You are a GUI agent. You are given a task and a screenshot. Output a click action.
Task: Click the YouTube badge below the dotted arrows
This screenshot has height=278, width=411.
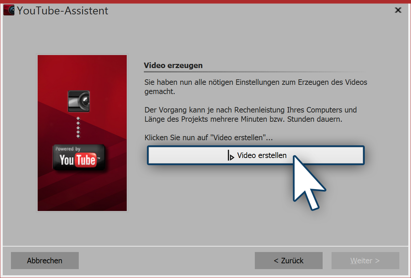click(x=78, y=157)
